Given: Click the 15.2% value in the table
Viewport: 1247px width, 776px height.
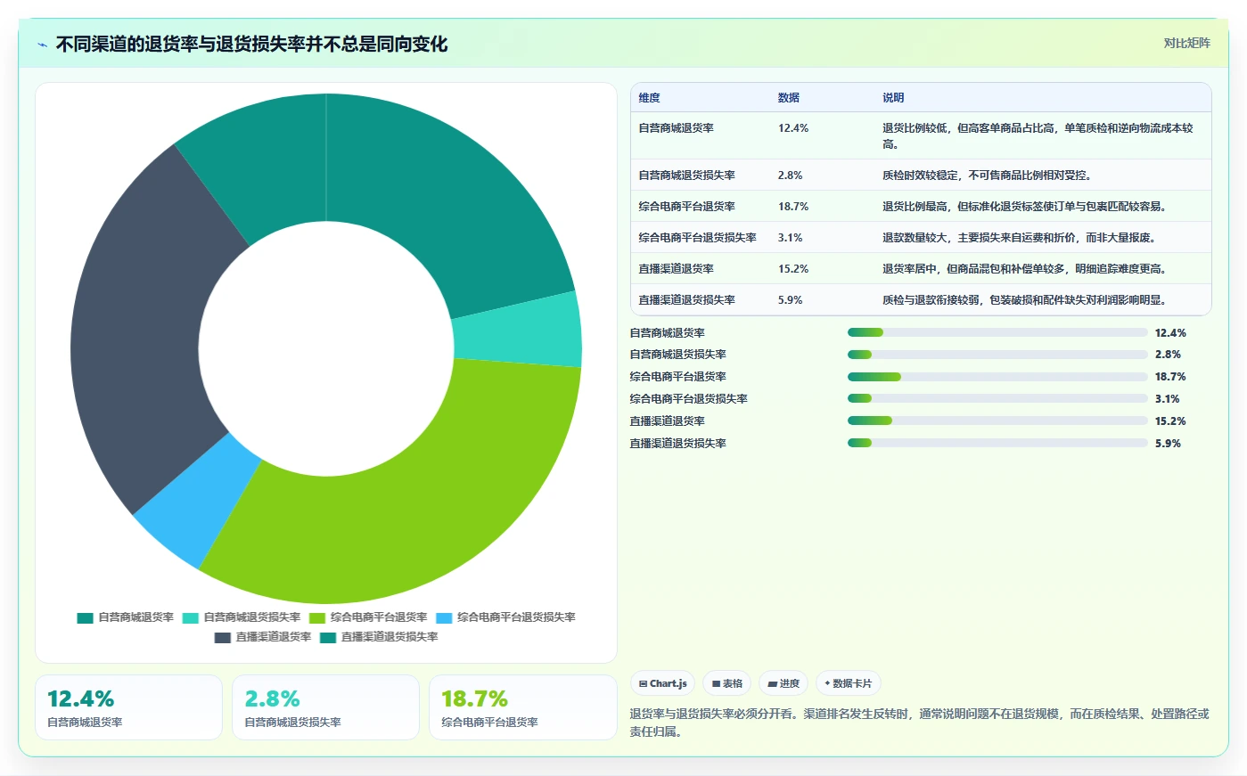Looking at the screenshot, I should (x=793, y=269).
